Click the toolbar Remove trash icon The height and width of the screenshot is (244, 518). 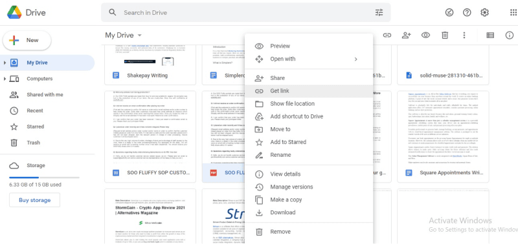click(445, 35)
